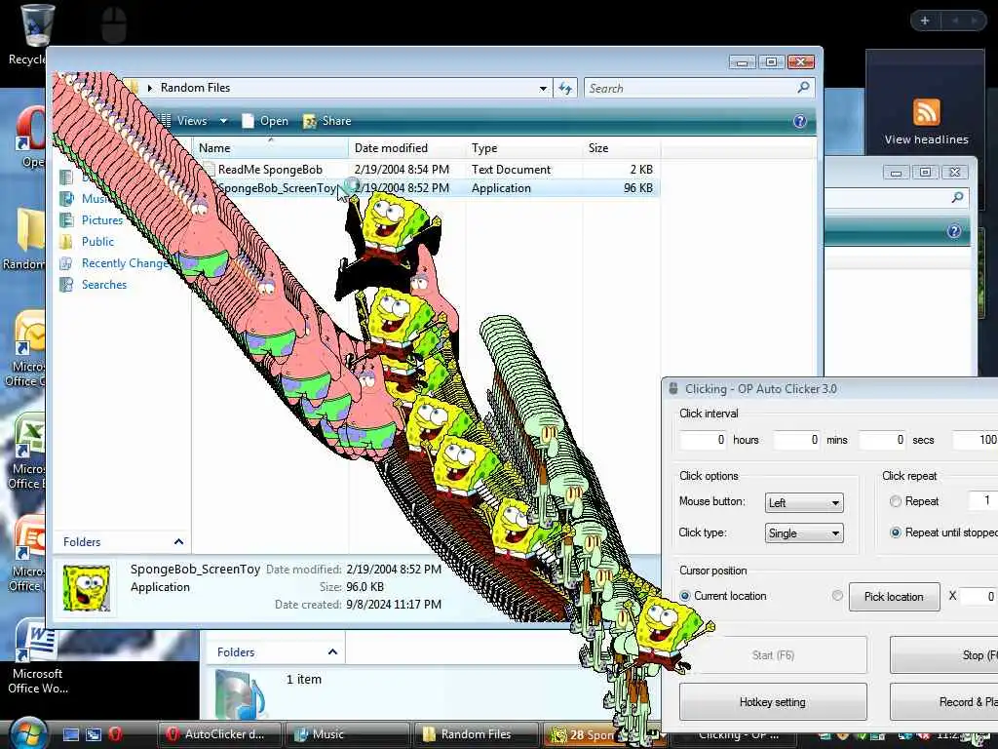Click the breadcrumb arrow before Random Files
Viewport: 998px width, 749px height.
[149, 88]
